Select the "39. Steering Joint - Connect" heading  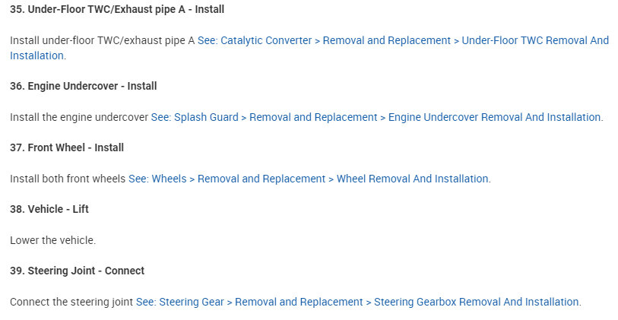click(77, 271)
